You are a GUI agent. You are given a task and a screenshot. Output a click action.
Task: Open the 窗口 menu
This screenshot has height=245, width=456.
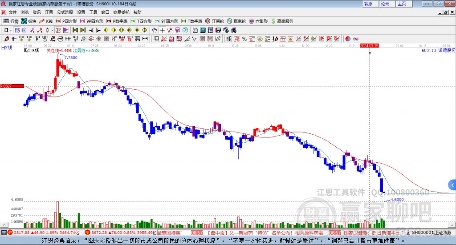point(105,12)
